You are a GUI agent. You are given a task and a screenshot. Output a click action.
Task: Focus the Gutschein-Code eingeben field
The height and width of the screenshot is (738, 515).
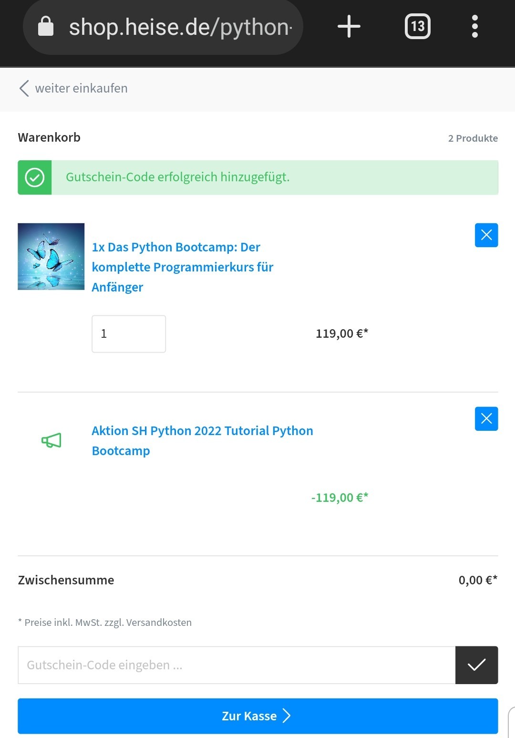coord(237,665)
